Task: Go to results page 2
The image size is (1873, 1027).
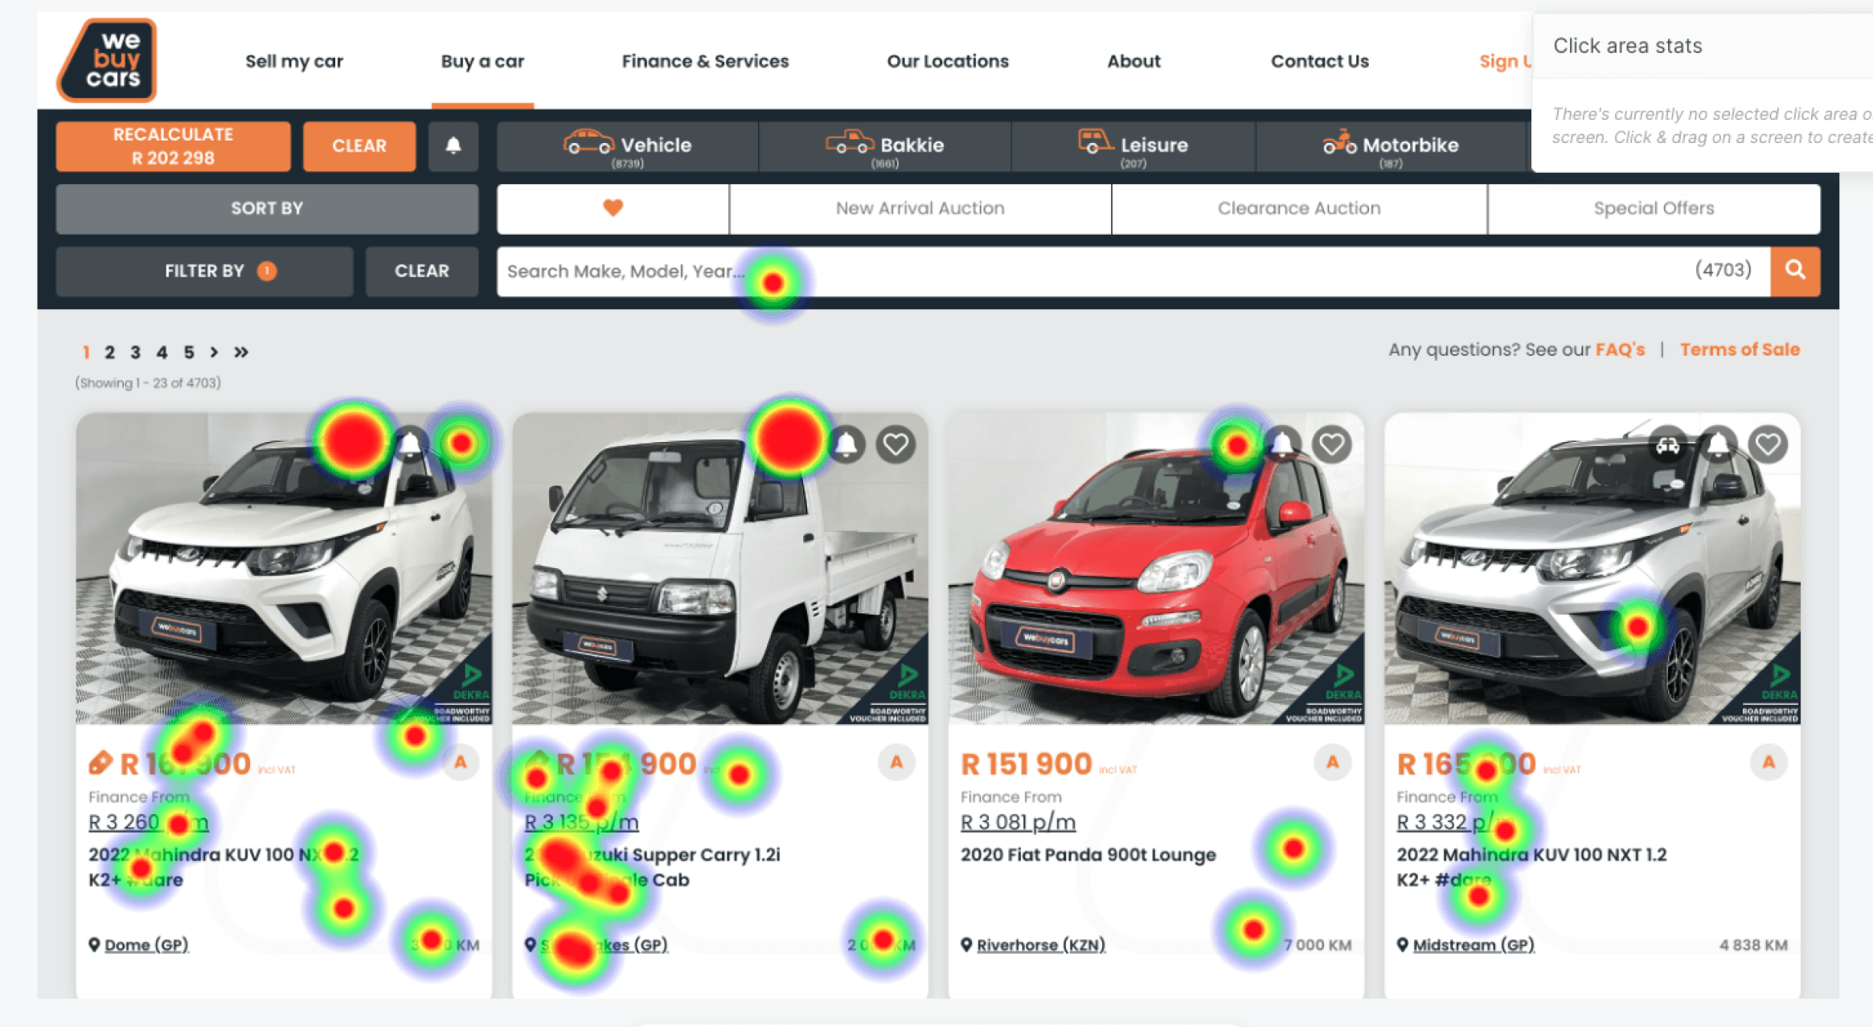Action: pyautogui.click(x=110, y=352)
